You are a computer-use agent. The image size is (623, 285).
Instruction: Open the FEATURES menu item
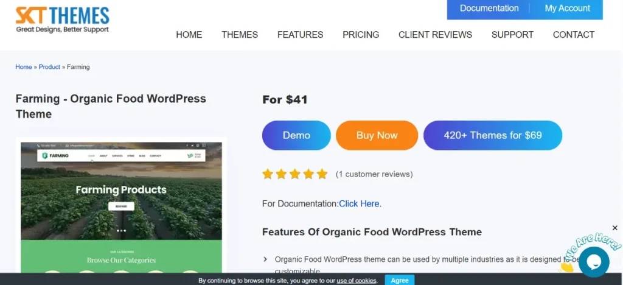click(x=301, y=35)
